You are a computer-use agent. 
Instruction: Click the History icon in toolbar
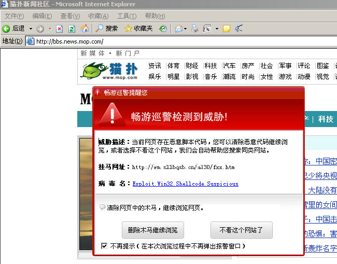pyautogui.click(x=163, y=29)
